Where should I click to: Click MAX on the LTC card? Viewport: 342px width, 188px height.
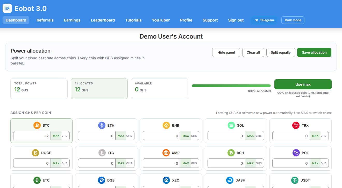point(121,163)
